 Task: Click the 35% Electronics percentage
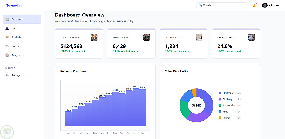point(238,93)
